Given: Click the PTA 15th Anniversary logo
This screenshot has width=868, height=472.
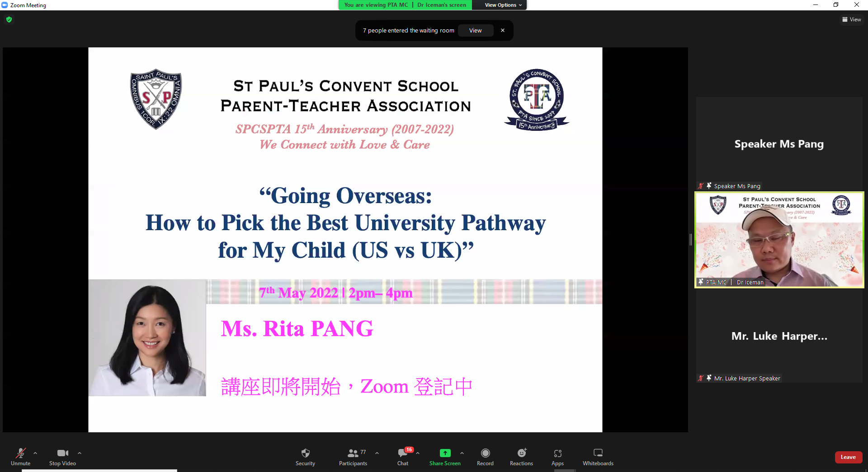Looking at the screenshot, I should [x=537, y=100].
